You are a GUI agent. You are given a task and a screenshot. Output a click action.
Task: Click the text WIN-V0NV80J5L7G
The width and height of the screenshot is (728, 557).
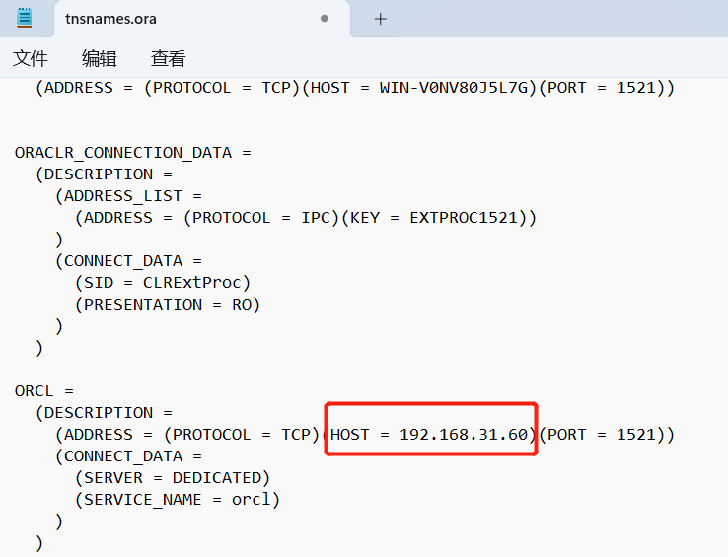pyautogui.click(x=454, y=88)
